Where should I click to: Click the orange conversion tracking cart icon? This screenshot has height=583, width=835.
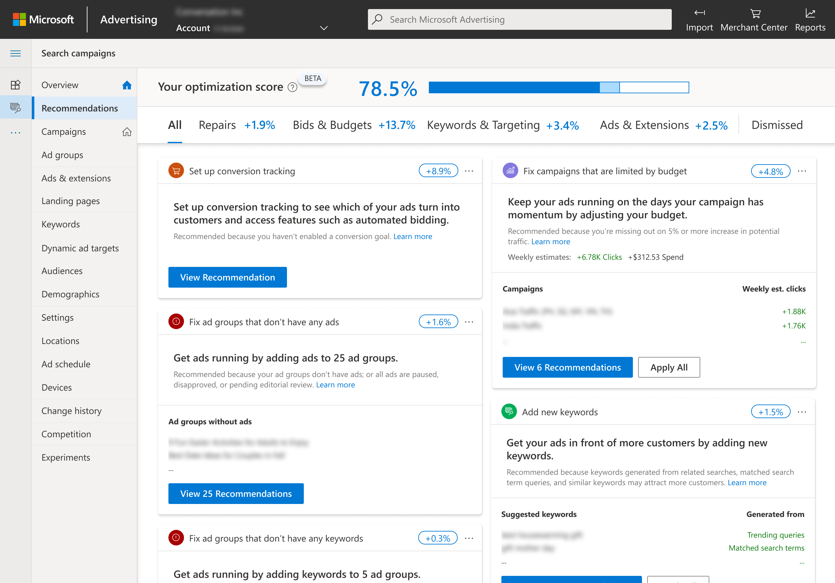[x=176, y=171]
